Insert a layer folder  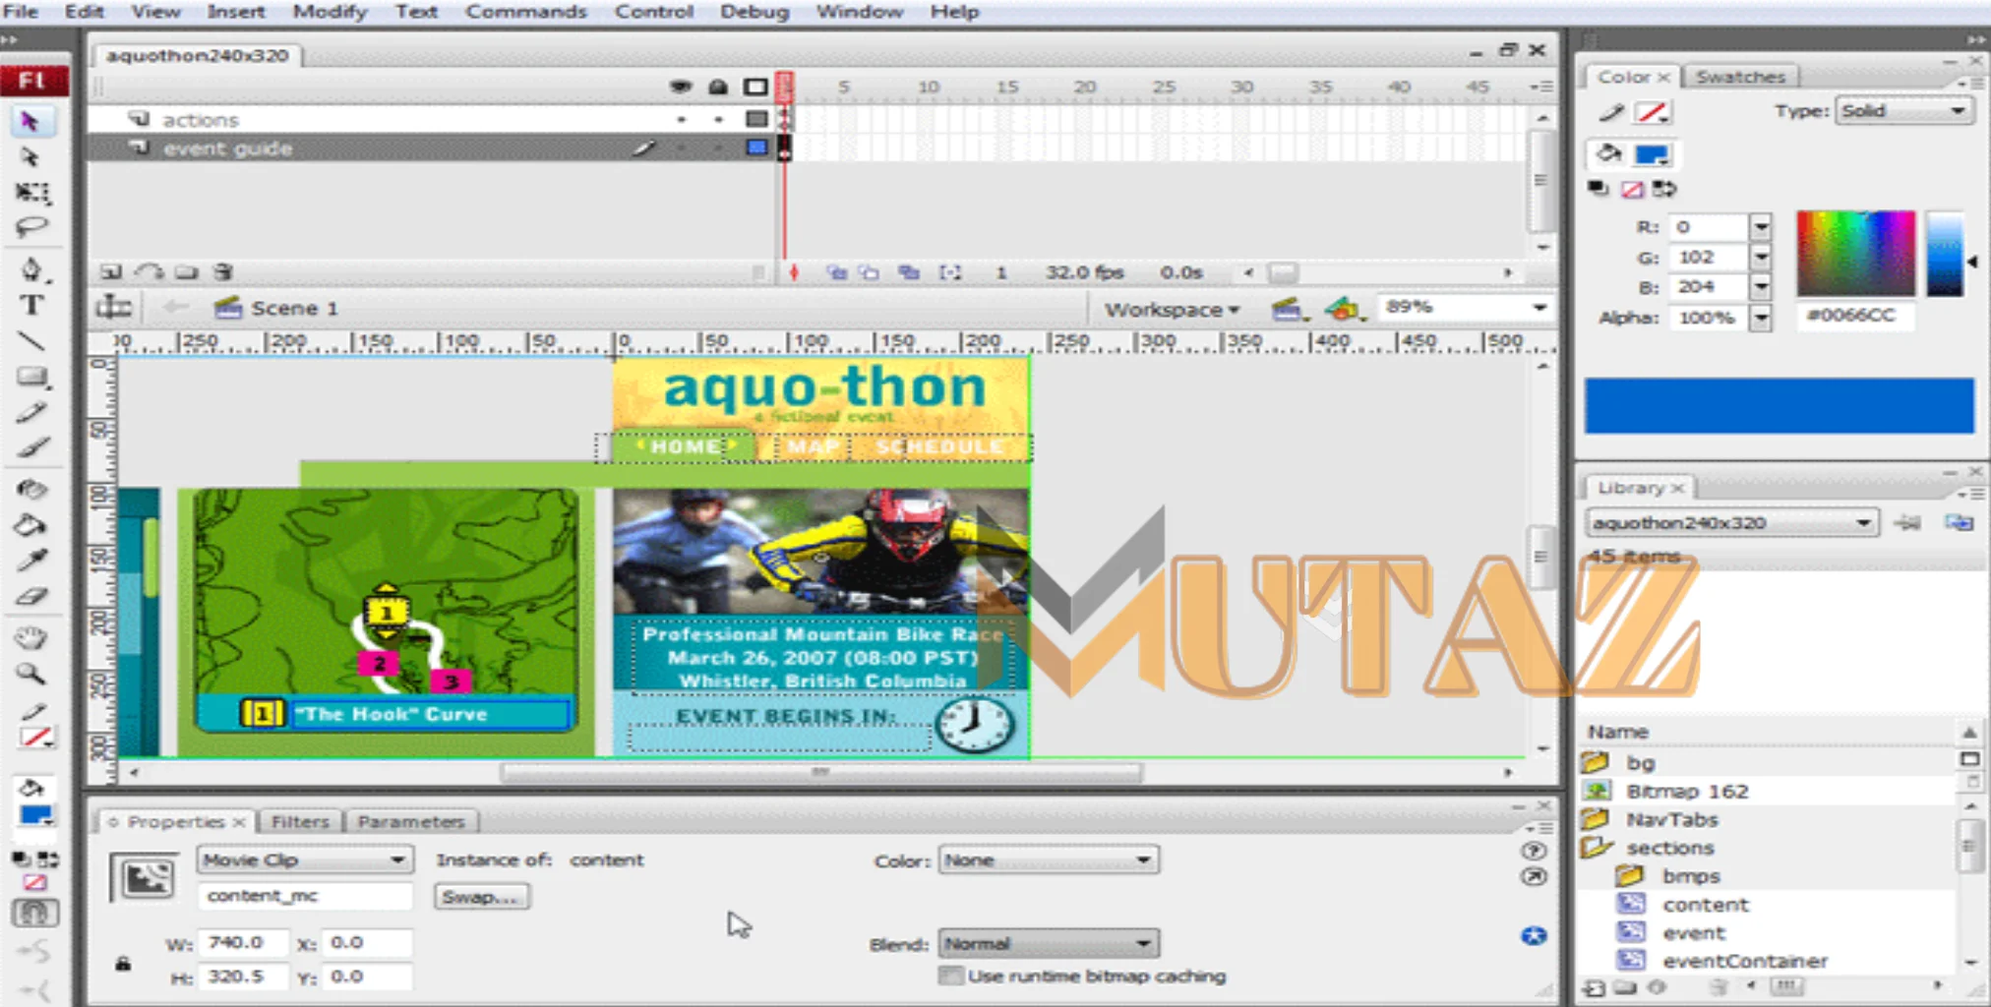[x=187, y=271]
